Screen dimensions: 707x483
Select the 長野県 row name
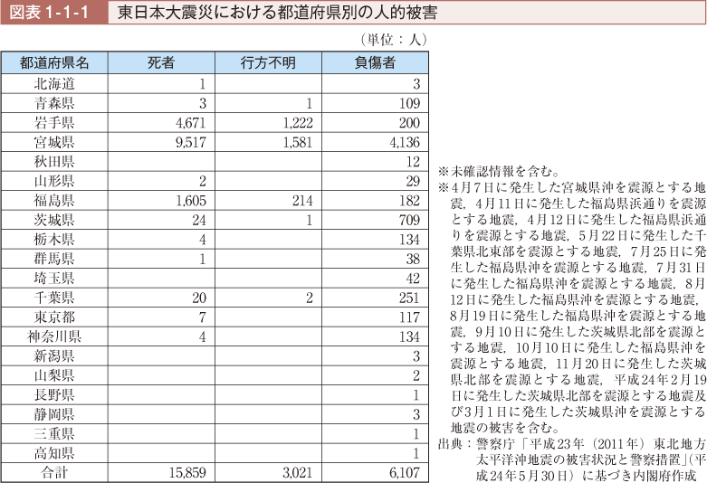point(54,394)
